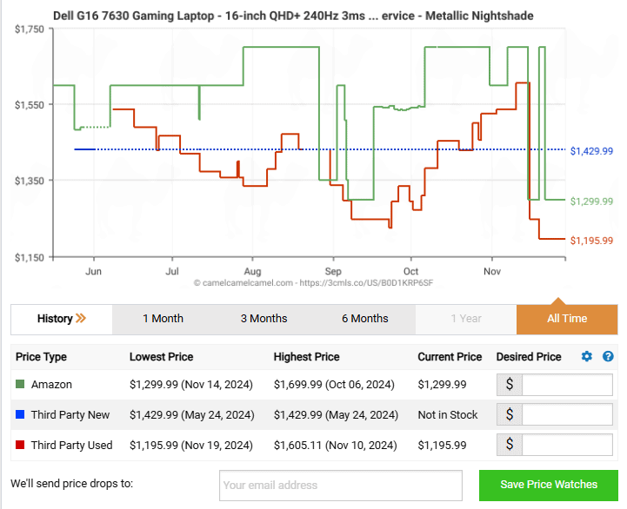This screenshot has width=627, height=509.
Task: Focus the email address input field
Action: (341, 485)
